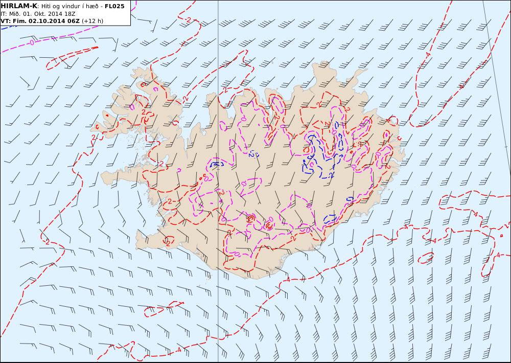This screenshot has height=363, width=511.
Task: Click the HIRLAM-K title text
Action: [19, 6]
